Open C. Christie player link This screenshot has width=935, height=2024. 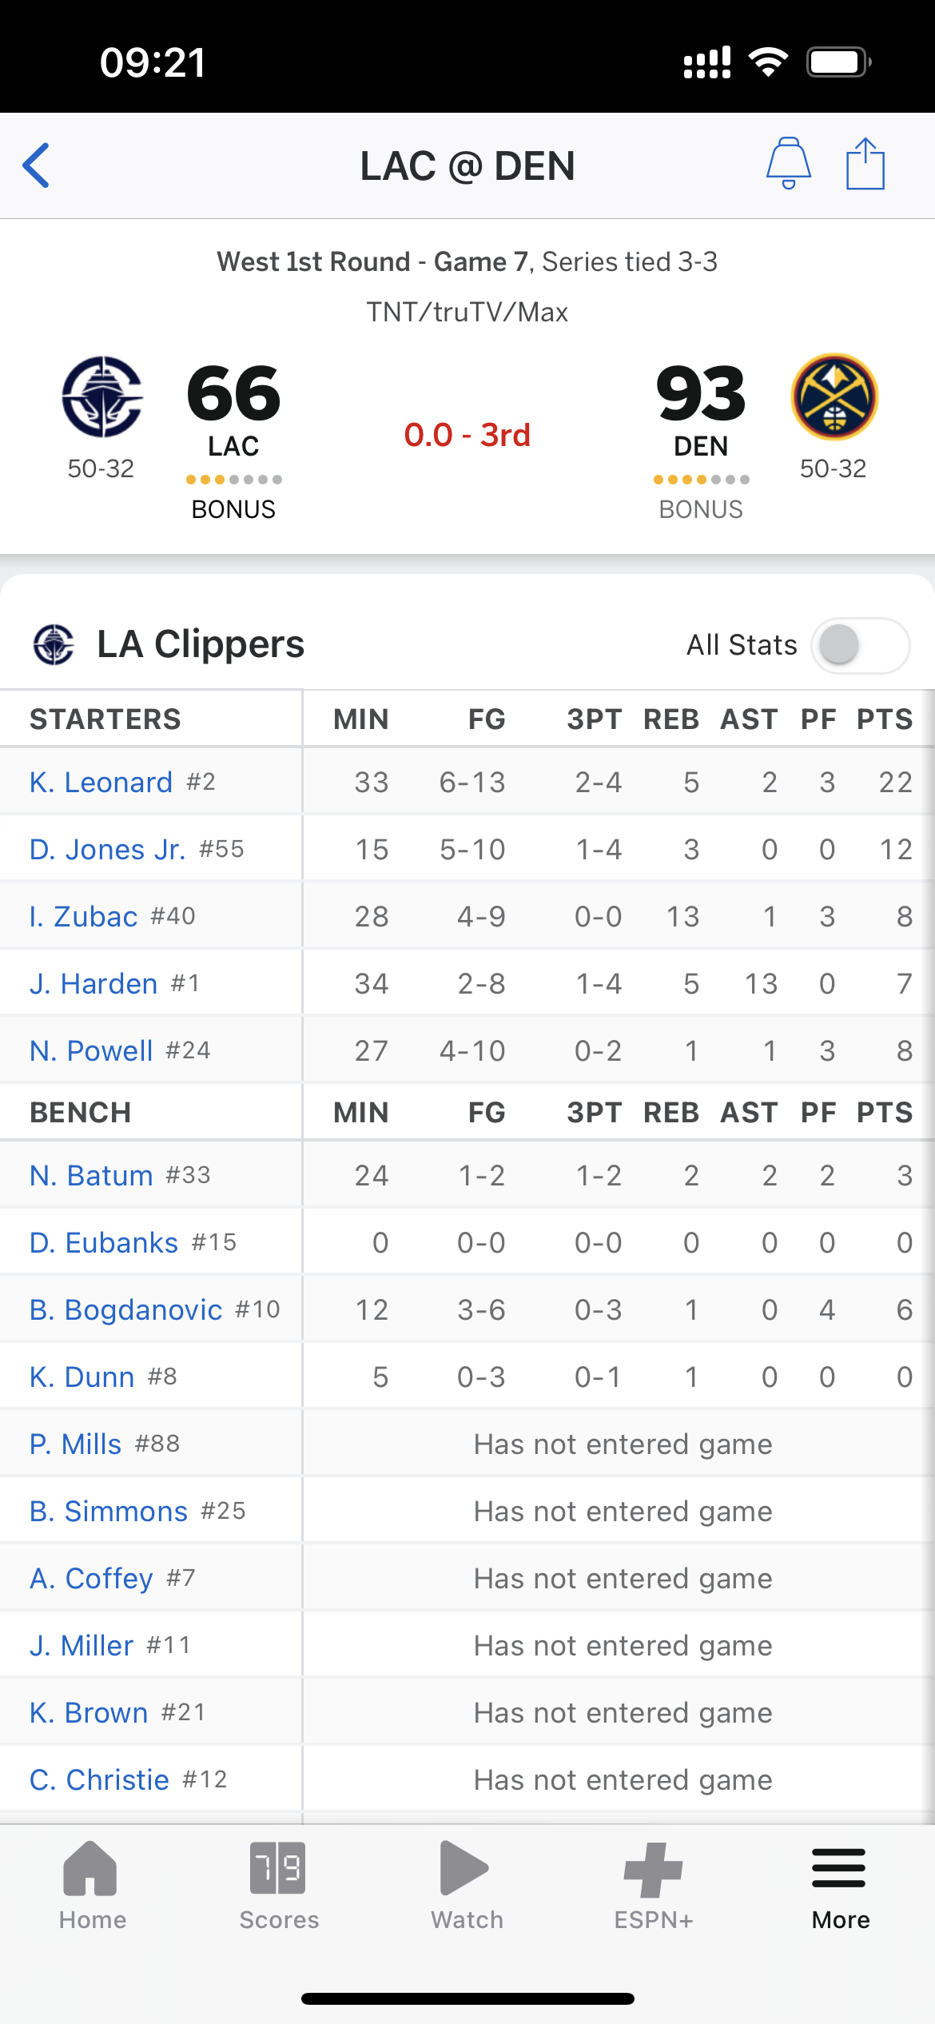[100, 1779]
